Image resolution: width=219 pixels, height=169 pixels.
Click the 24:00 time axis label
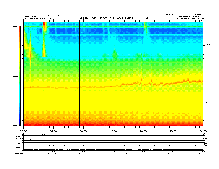(203, 131)
